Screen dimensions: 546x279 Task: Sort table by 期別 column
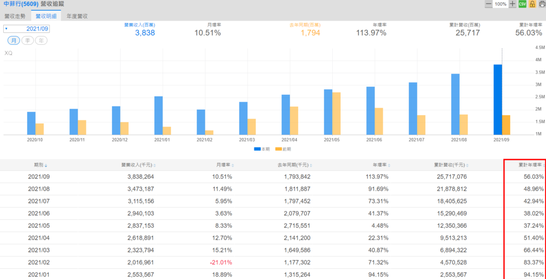[x=41, y=165]
